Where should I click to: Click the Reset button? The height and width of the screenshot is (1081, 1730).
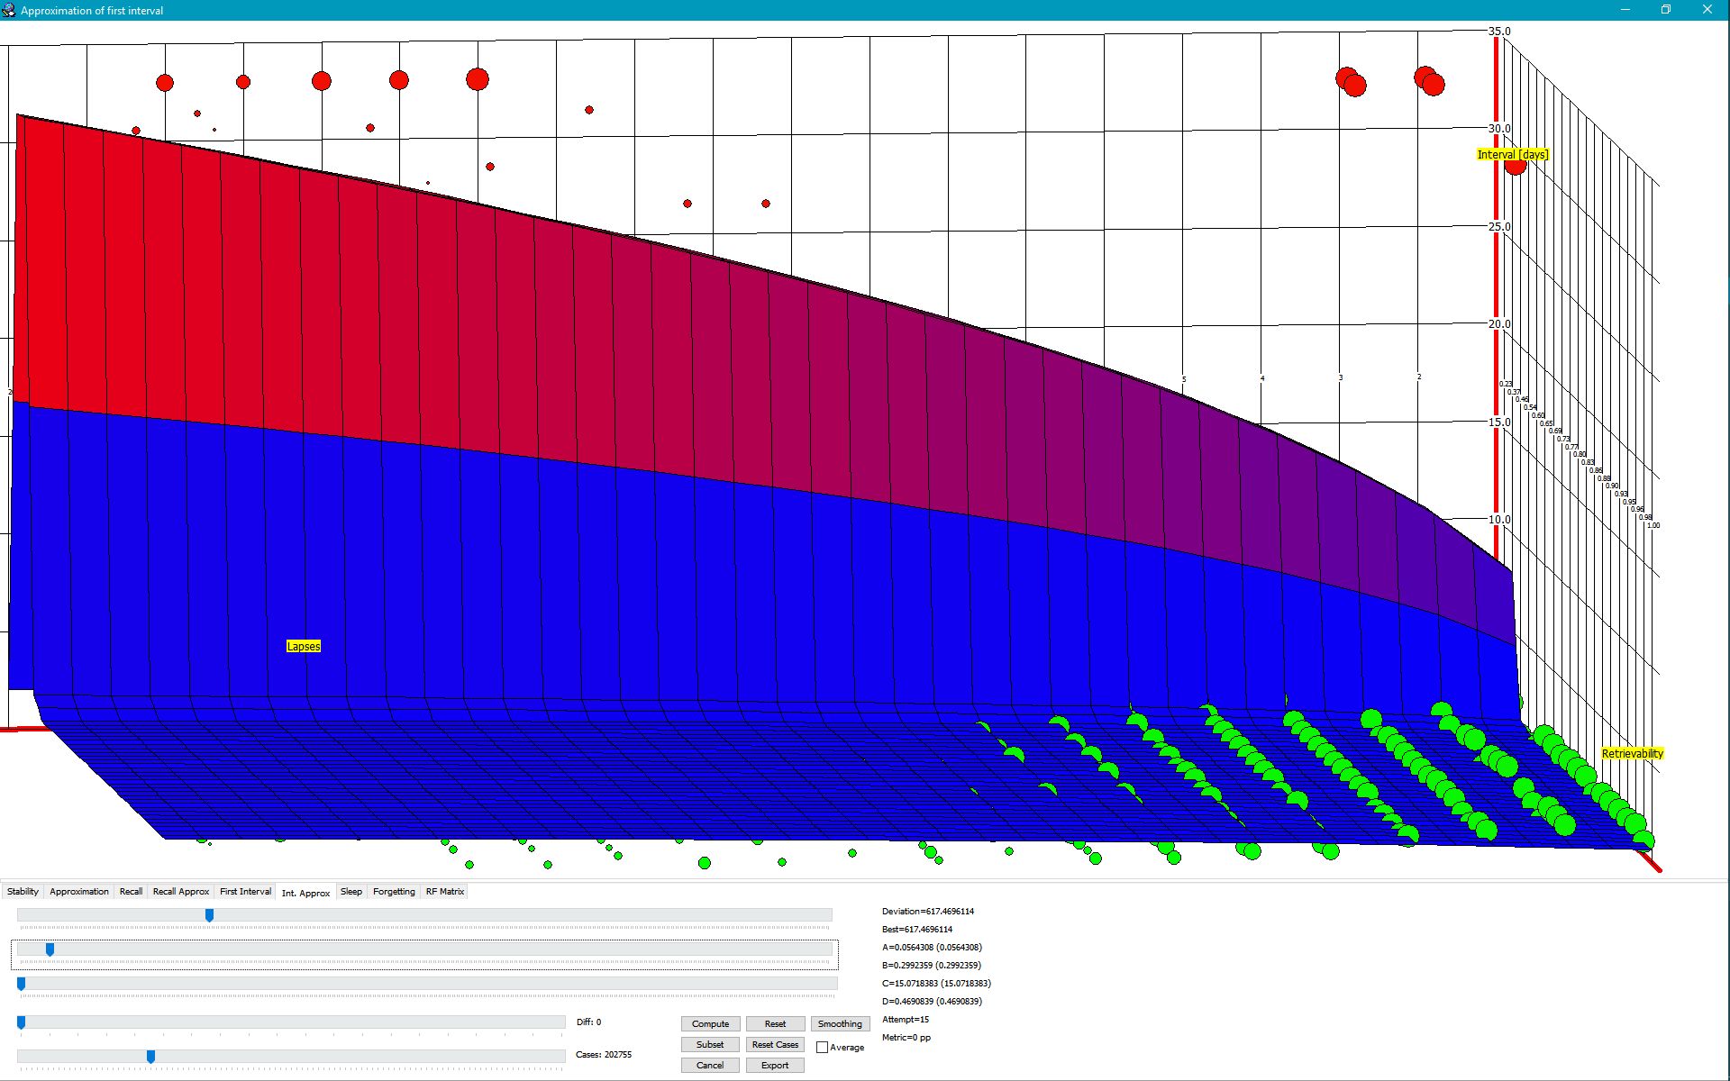click(775, 1024)
